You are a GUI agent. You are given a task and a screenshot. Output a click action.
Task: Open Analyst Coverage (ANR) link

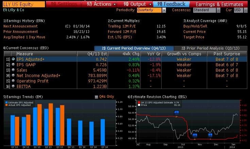[205, 21]
